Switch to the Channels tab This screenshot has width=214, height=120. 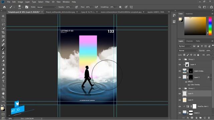click(190, 41)
